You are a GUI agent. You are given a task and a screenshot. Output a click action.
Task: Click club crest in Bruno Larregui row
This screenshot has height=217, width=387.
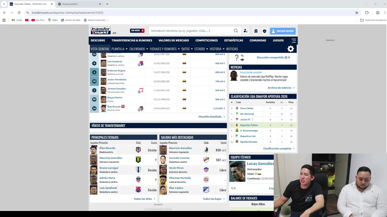click(x=138, y=170)
